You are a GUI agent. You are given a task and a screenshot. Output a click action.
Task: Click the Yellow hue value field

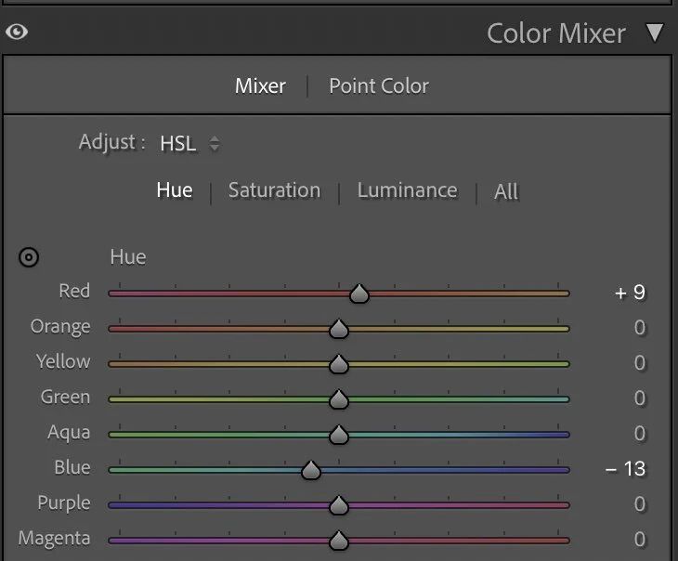640,363
